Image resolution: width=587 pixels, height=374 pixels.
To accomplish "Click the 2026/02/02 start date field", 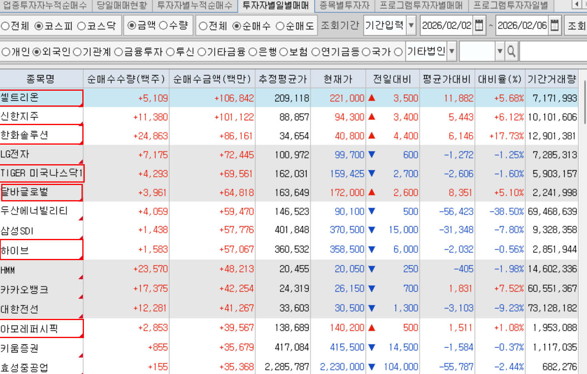I will pos(446,26).
